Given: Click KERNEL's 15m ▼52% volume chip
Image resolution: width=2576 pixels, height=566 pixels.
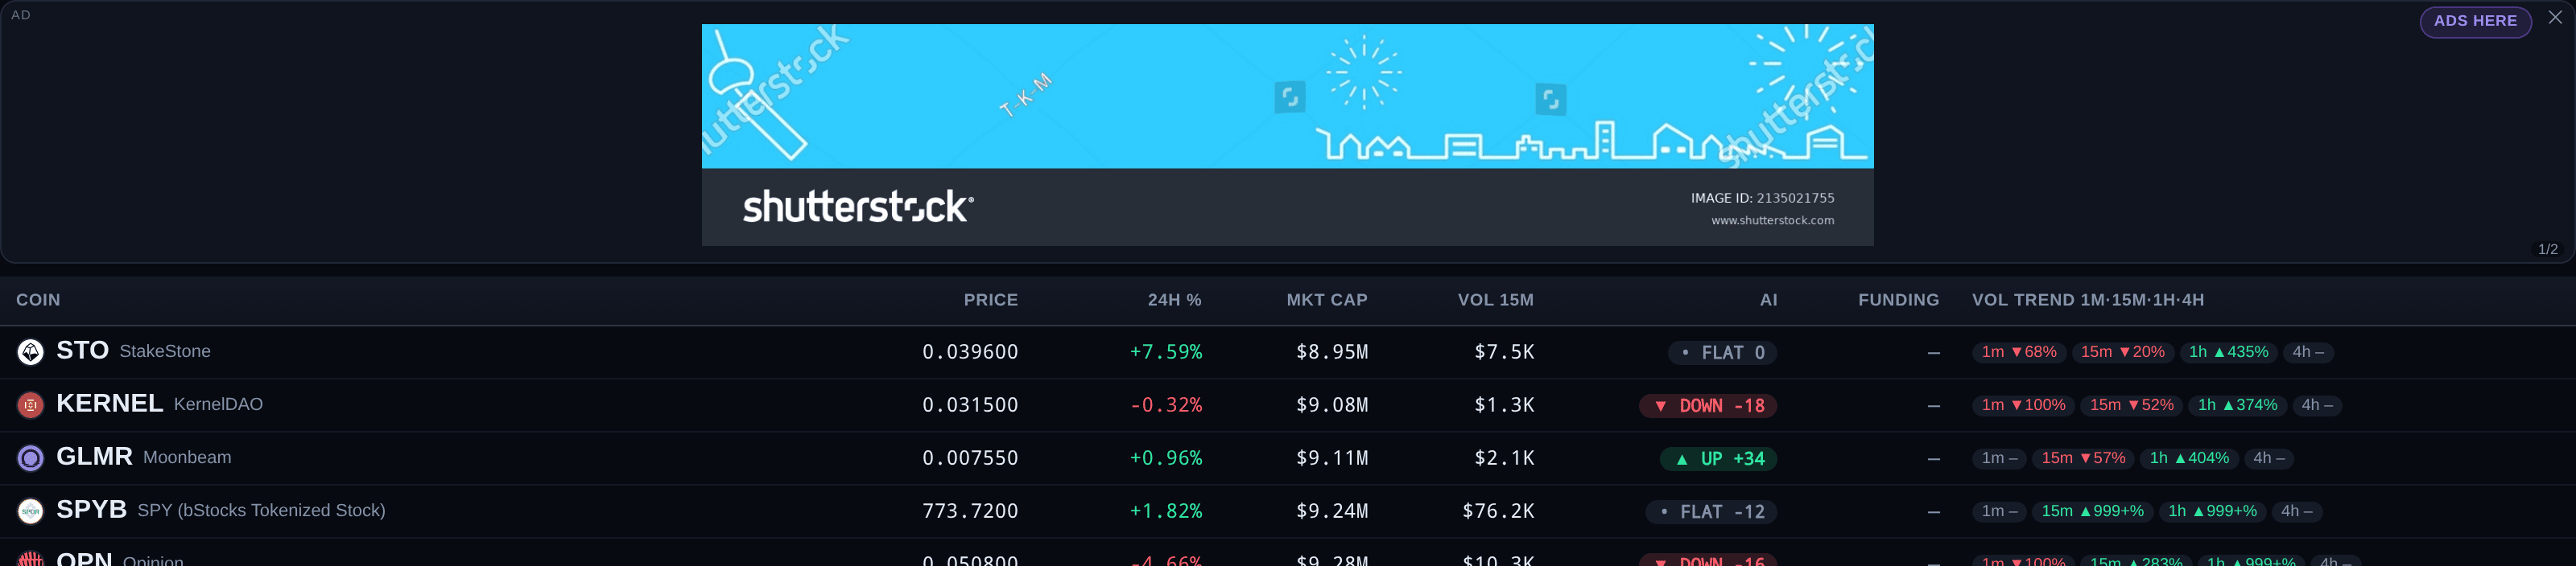Looking at the screenshot, I should tap(2131, 404).
